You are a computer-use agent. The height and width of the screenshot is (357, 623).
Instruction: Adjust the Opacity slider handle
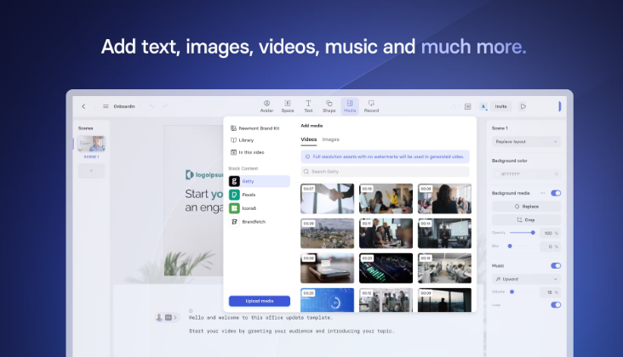click(x=533, y=233)
